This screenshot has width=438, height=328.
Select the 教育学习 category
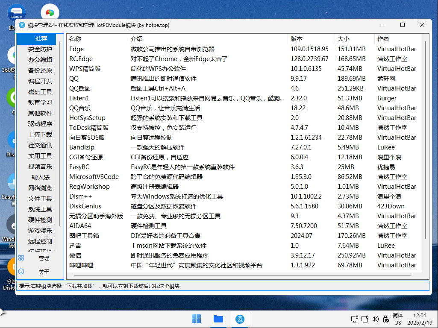tap(37, 102)
